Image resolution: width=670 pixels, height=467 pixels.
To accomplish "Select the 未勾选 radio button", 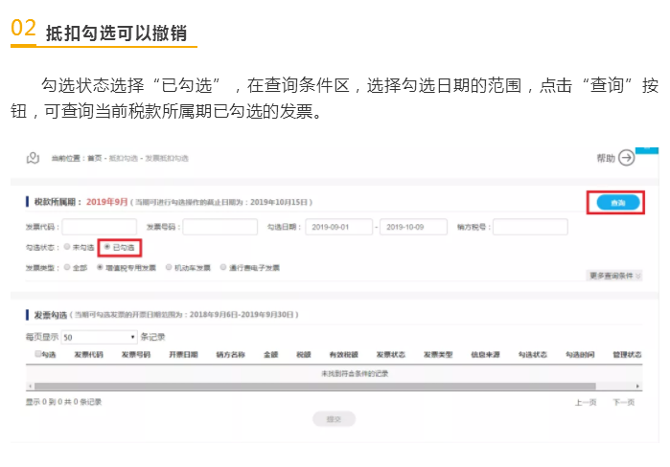I will click(x=67, y=247).
